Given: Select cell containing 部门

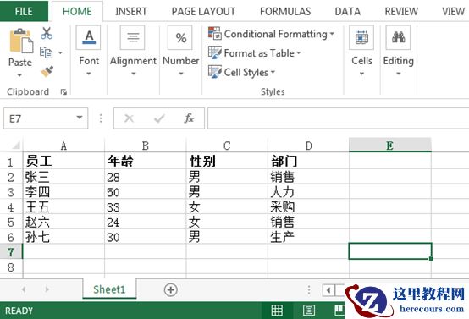Looking at the screenshot, I should click(309, 161).
